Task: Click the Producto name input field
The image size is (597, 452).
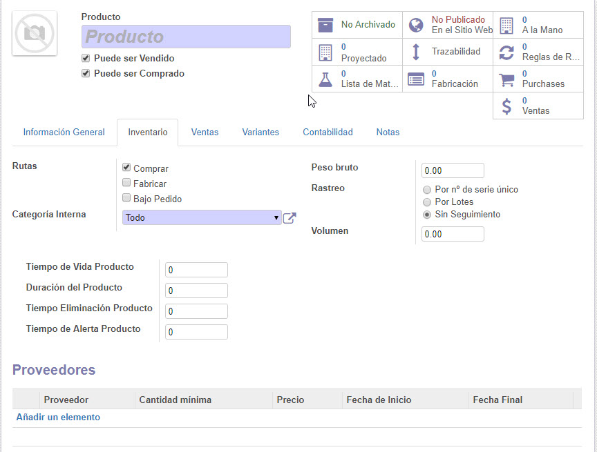Action: (x=186, y=37)
